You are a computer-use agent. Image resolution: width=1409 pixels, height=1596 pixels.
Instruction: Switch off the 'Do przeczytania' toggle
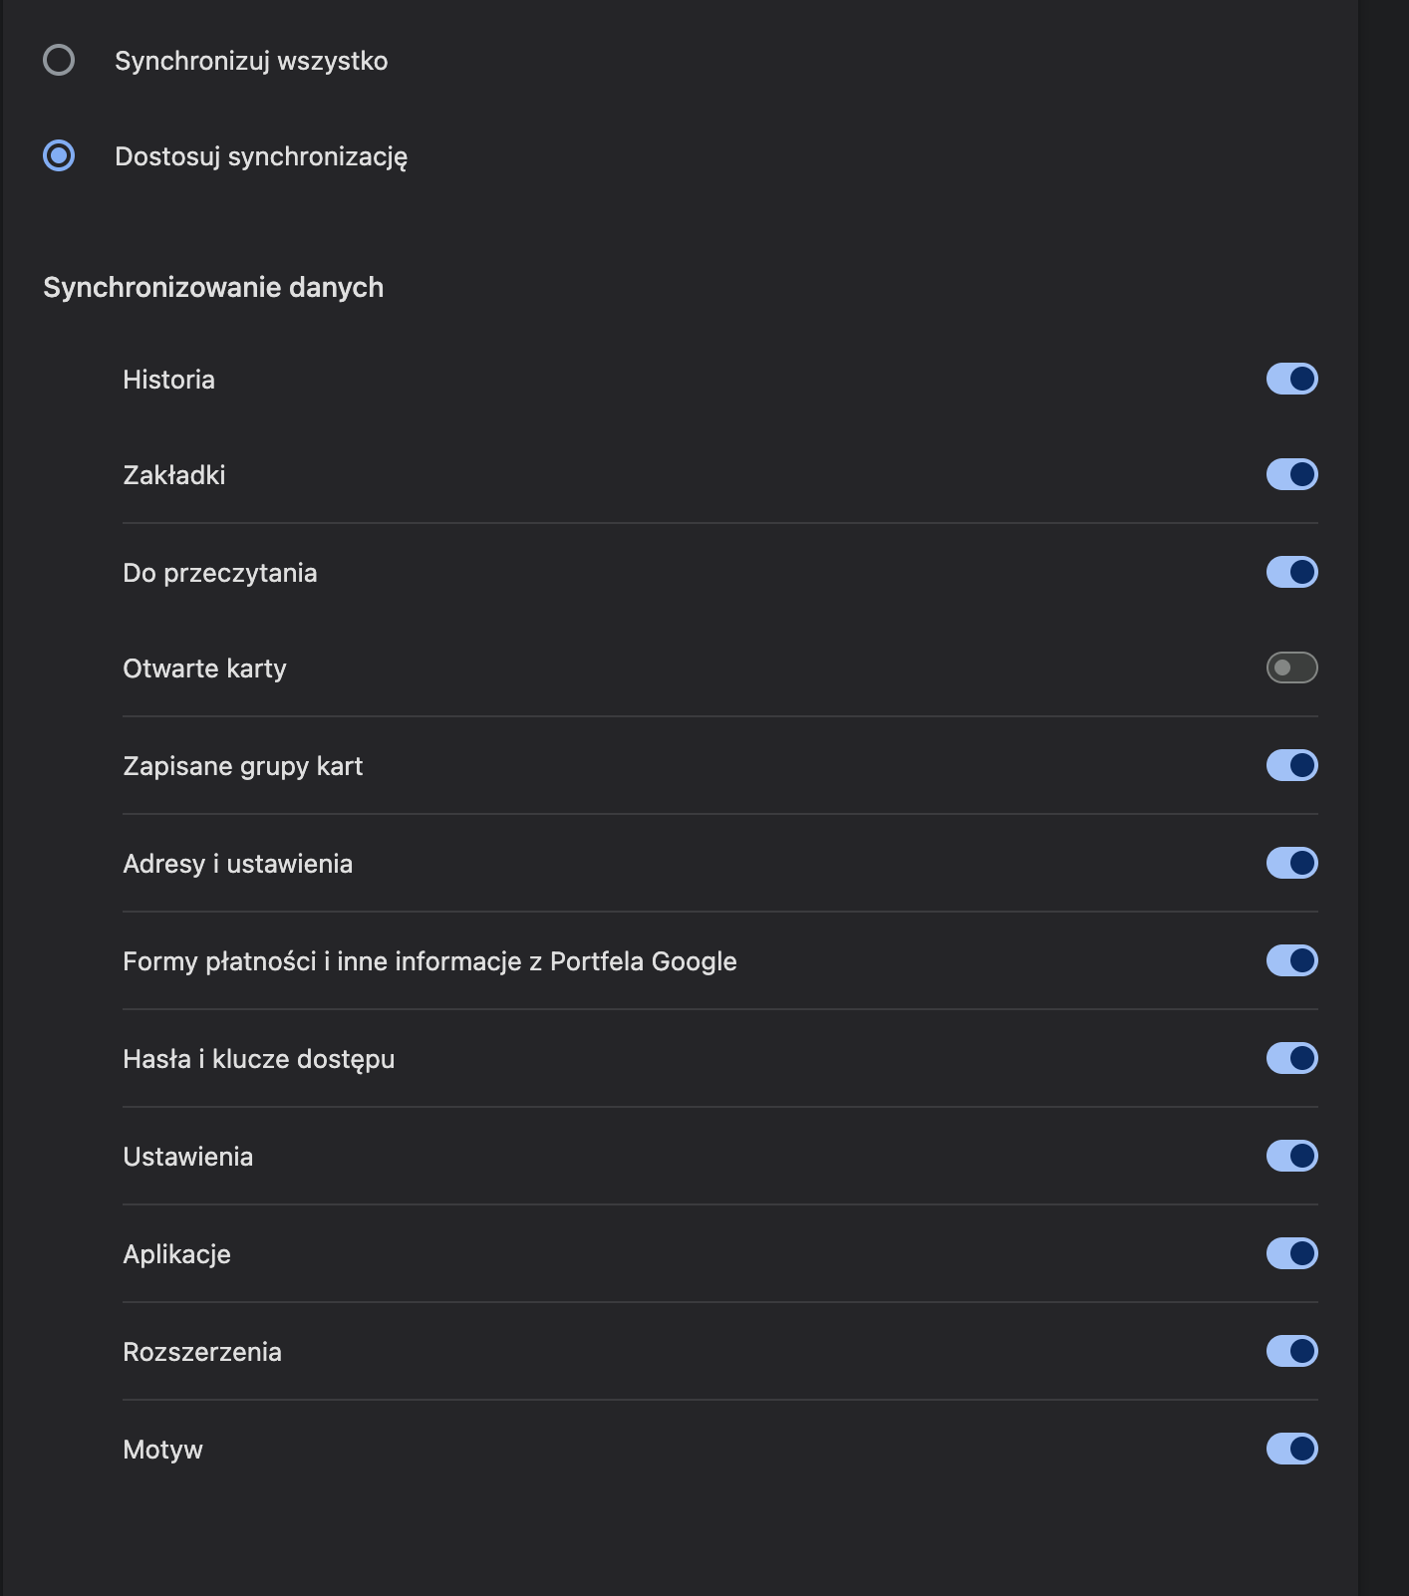pyautogui.click(x=1291, y=573)
